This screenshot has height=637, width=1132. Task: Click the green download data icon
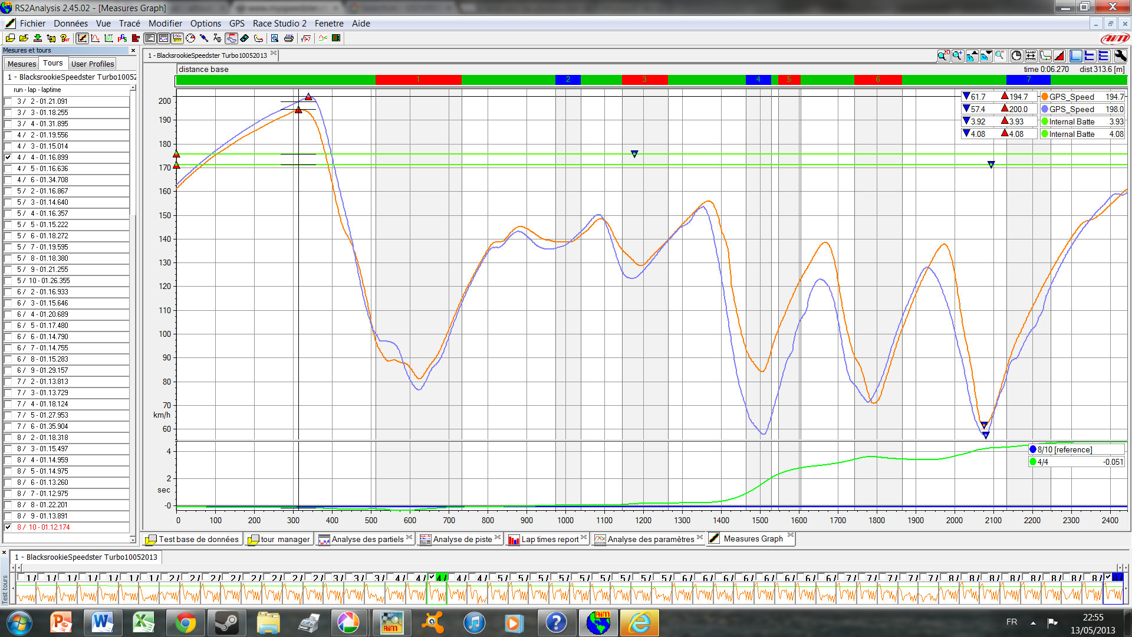click(x=37, y=38)
